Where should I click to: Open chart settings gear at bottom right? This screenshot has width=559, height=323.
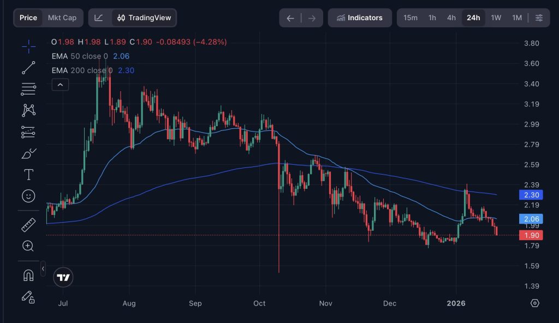(535, 303)
